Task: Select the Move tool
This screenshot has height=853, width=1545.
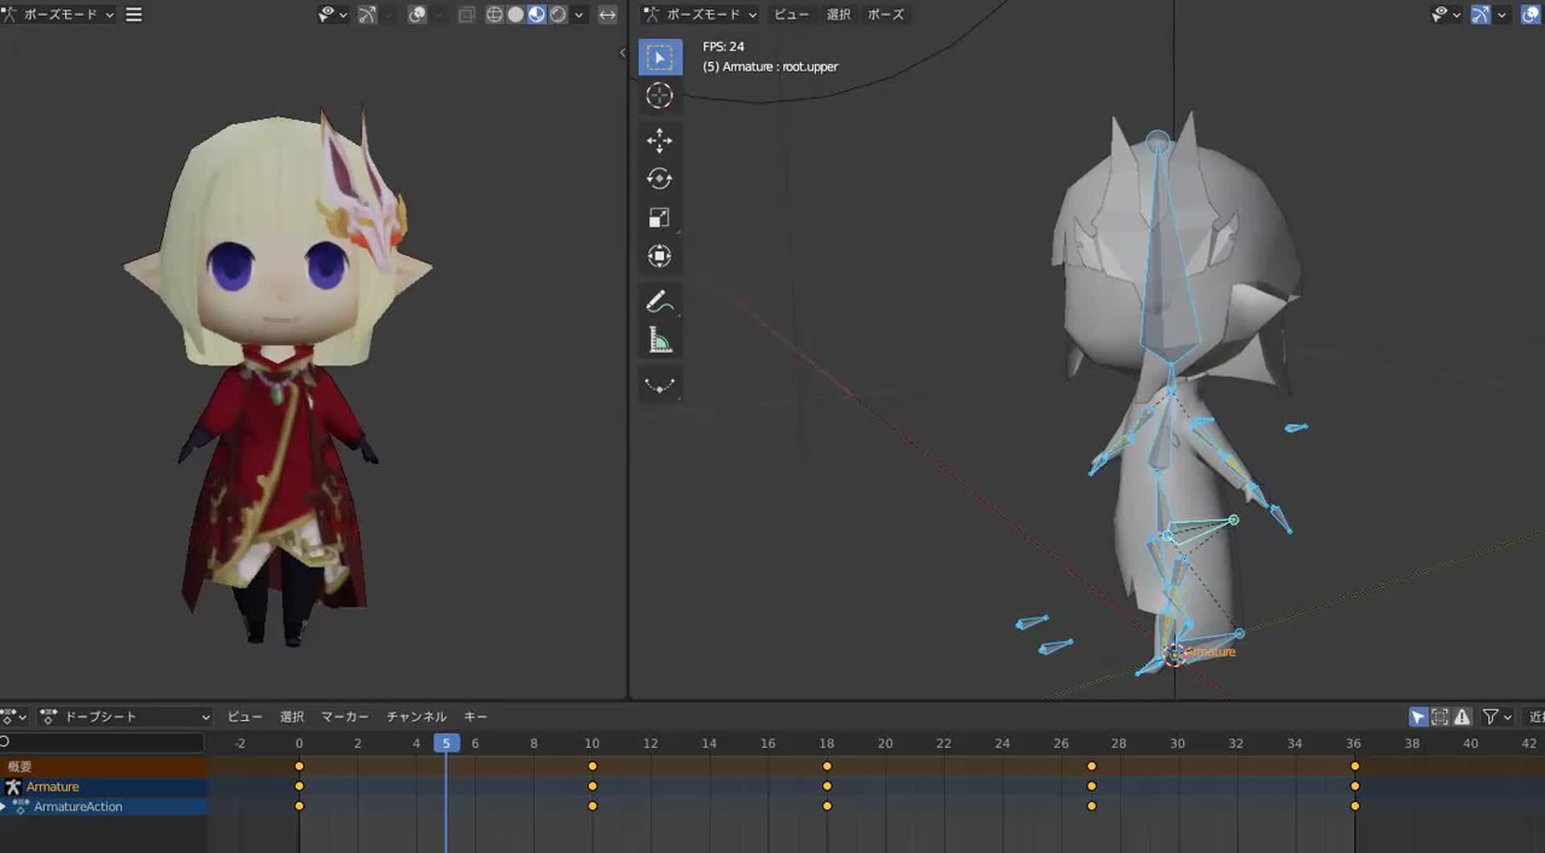Action: [660, 140]
